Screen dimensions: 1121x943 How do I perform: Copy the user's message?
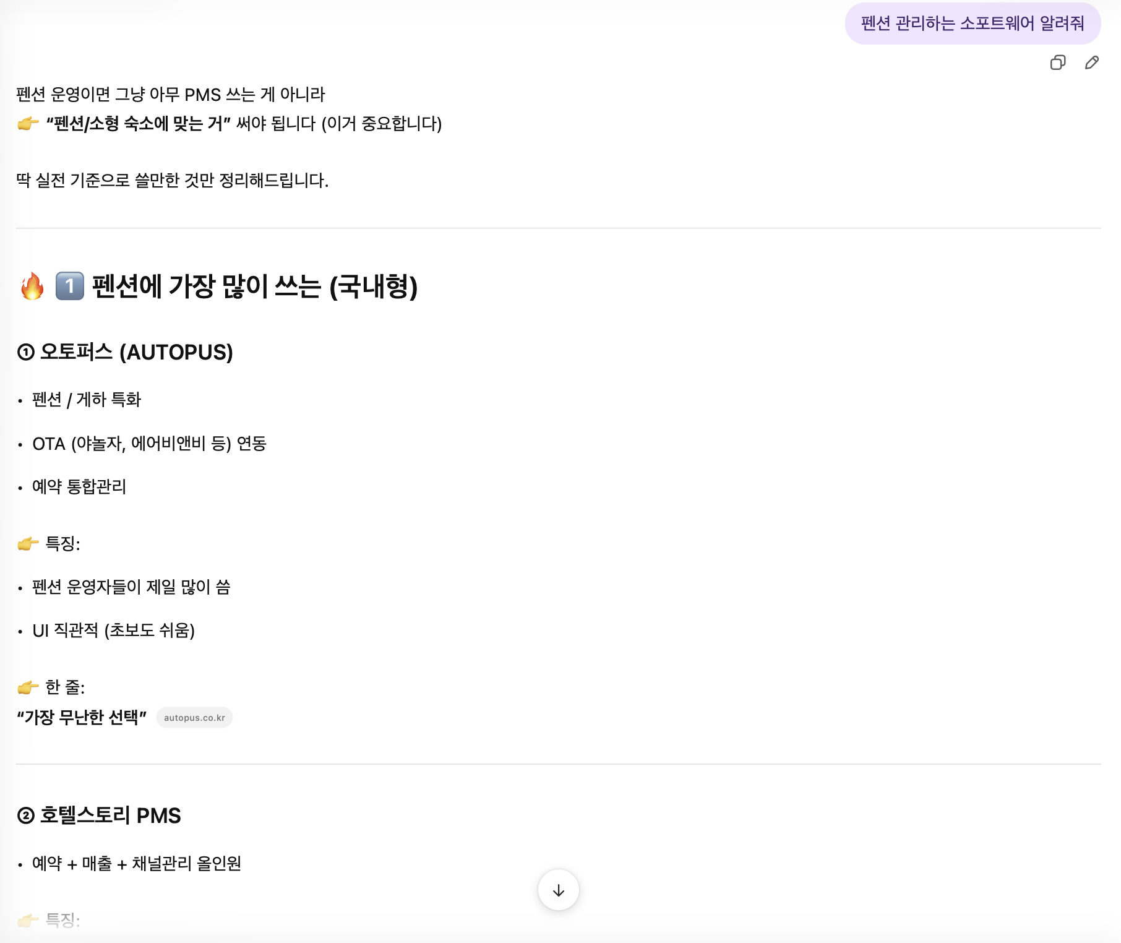pos(1059,62)
